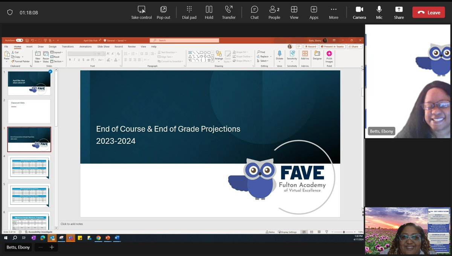Open the File menu in PowerPoint
Image resolution: width=452 pixels, height=256 pixels.
[x=6, y=47]
